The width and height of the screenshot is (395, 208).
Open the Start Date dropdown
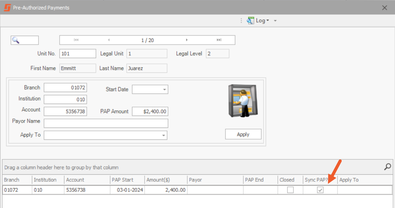164,90
